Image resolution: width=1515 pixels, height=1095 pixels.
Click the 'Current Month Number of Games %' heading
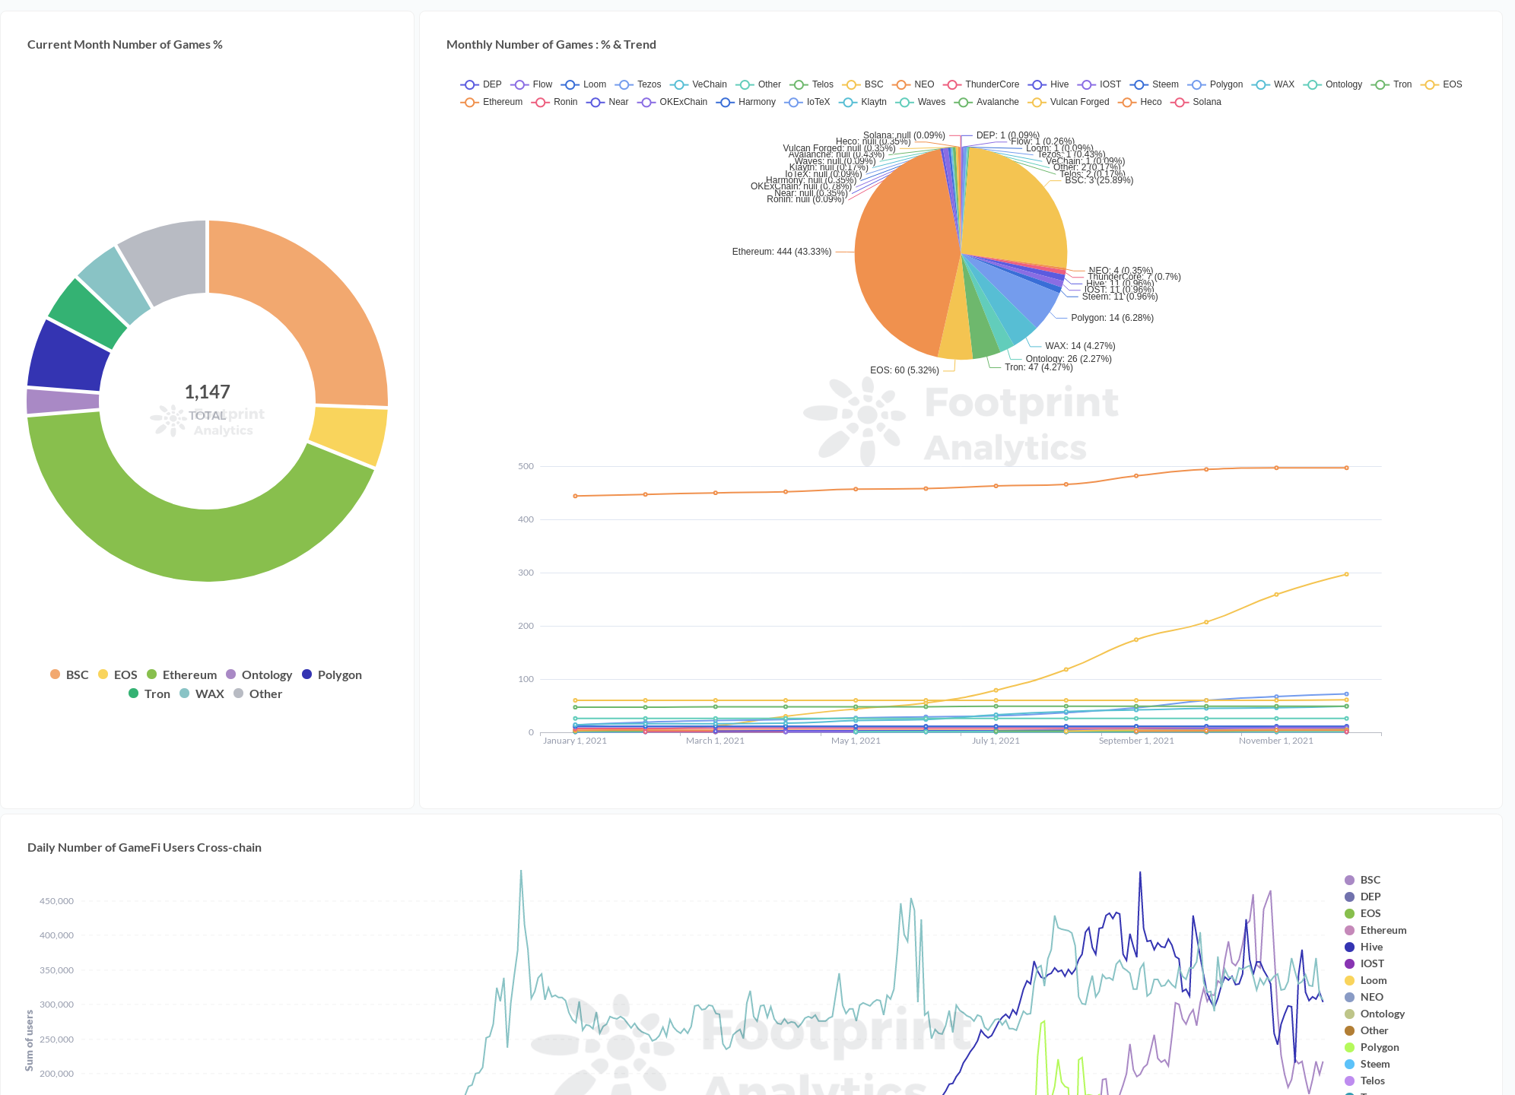coord(125,44)
